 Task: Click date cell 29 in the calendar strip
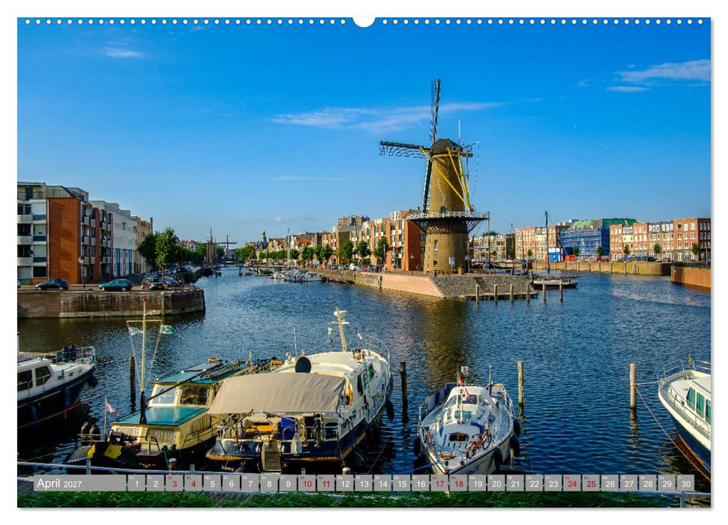tap(667, 483)
